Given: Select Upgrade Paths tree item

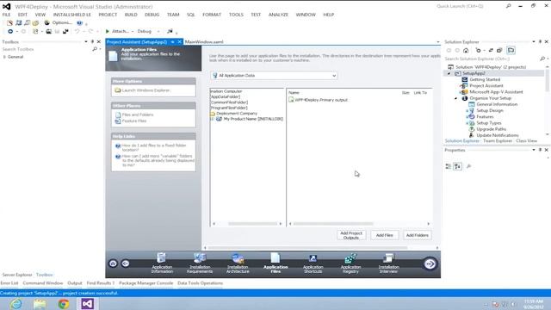Looking at the screenshot, I should coord(491,129).
